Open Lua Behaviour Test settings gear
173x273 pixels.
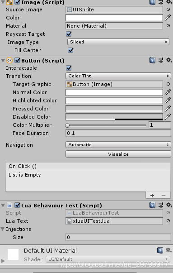[x=168, y=205]
